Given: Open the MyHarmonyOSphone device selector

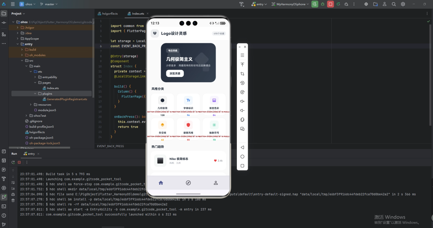Looking at the screenshot, I should click(x=290, y=4).
